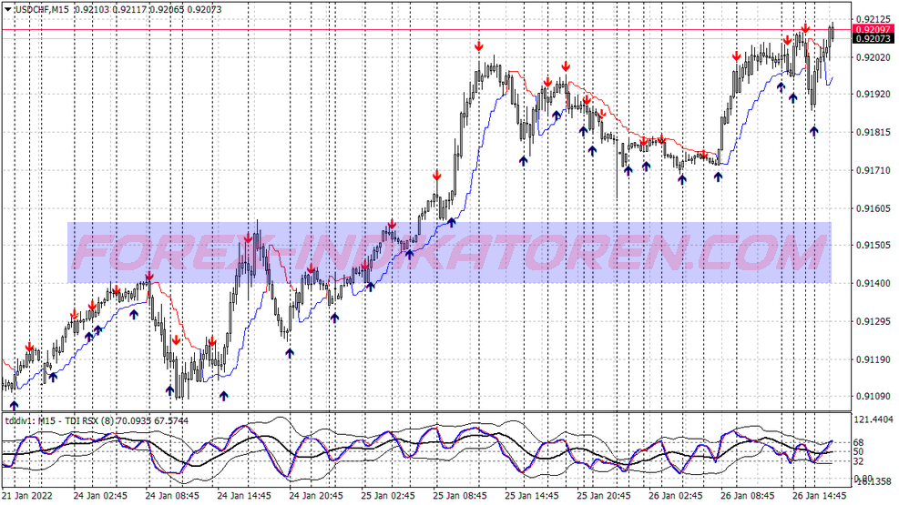Viewport: 899px width, 505px height.
Task: Click the 0.91090 price axis label
Action: click(873, 396)
